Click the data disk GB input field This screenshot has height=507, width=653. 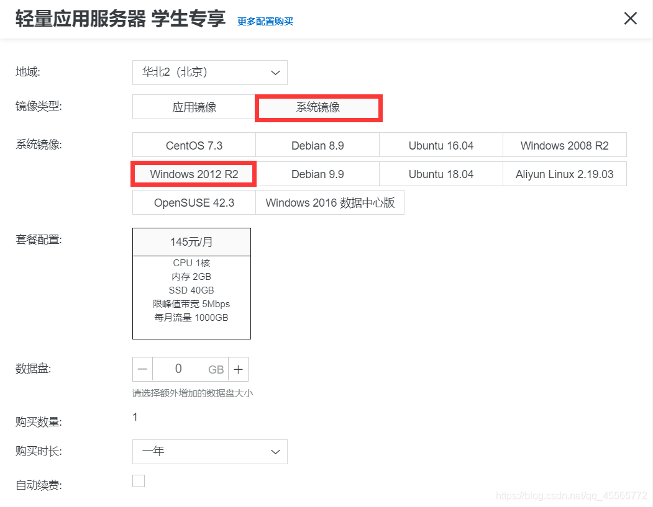point(190,369)
